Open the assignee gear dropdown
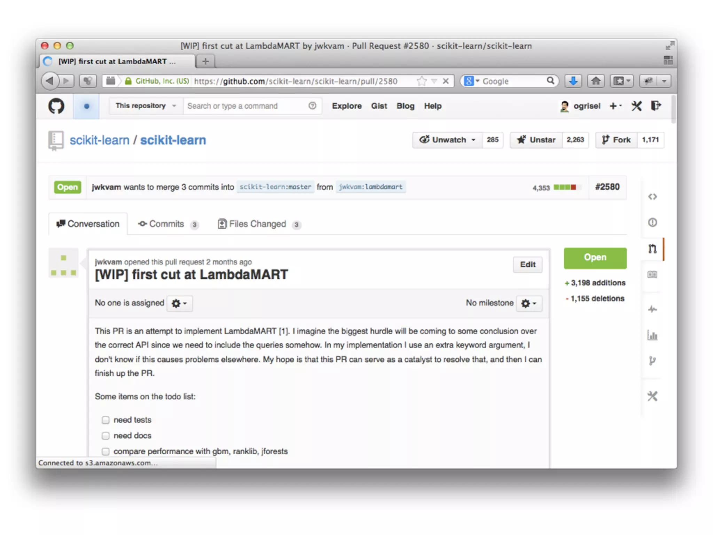The image size is (713, 535). coord(179,303)
